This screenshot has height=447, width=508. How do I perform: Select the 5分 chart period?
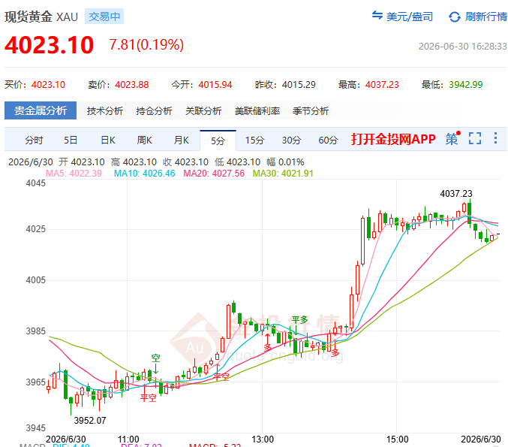[x=218, y=140]
